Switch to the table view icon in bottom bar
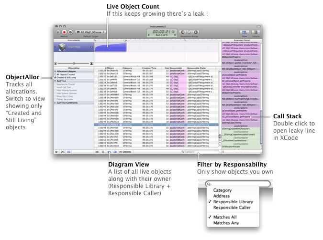The width and height of the screenshot is (323, 240). [x=97, y=151]
